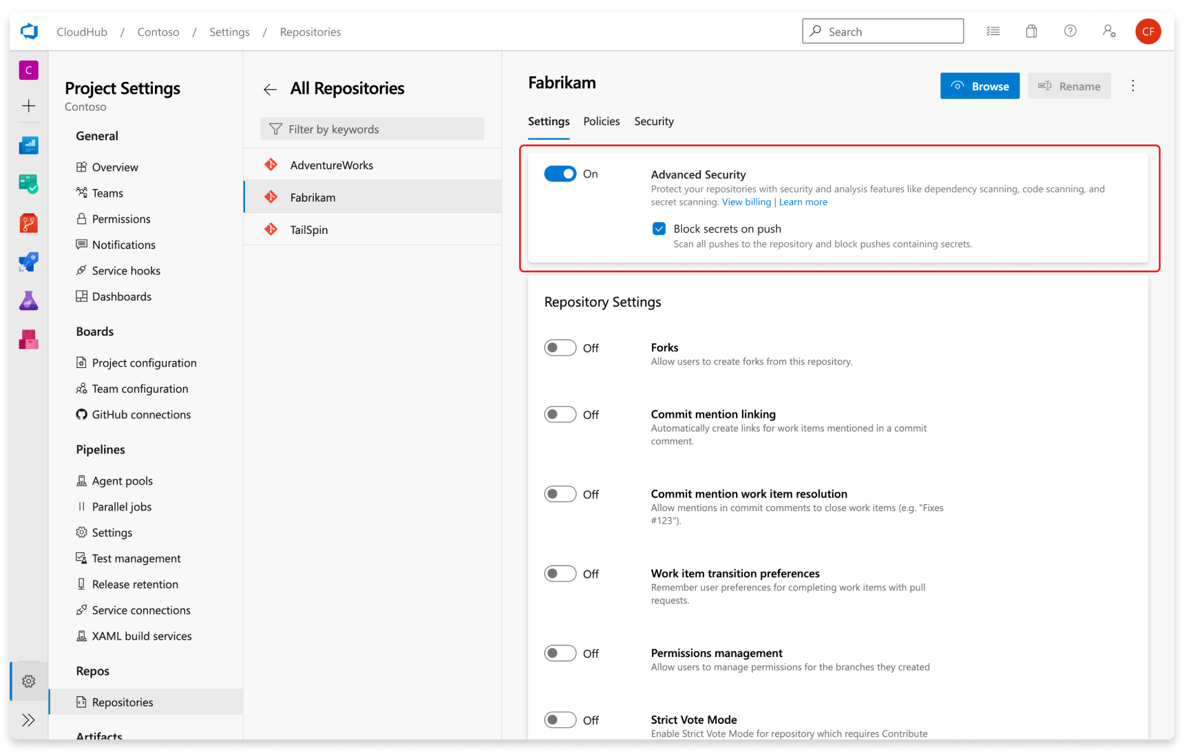Open user settings gear icon near avatar
This screenshot has height=754, width=1184.
click(x=1109, y=31)
